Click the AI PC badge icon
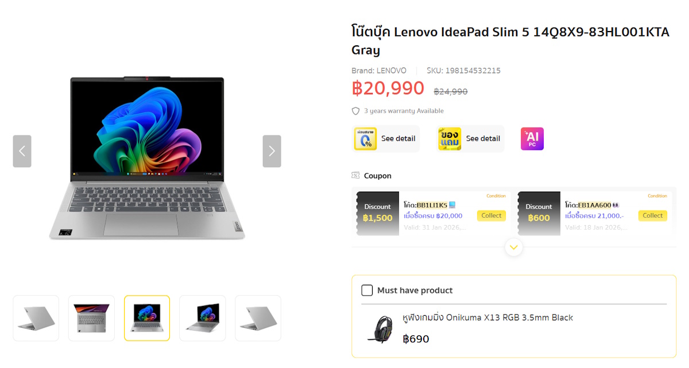The image size is (689, 368). (x=532, y=139)
